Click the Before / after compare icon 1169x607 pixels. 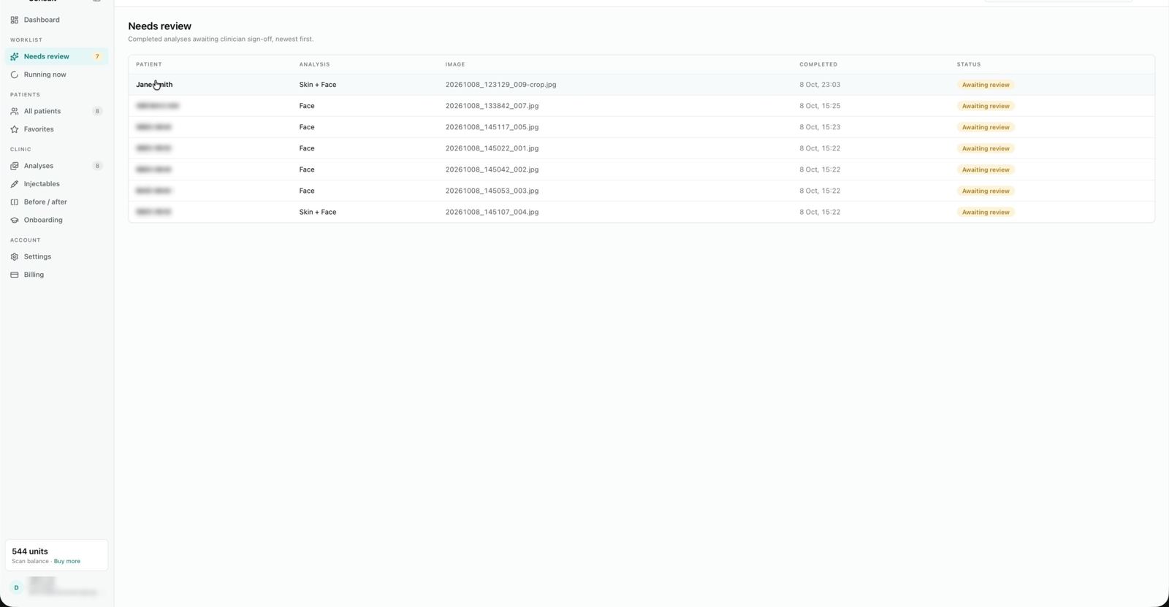(15, 202)
